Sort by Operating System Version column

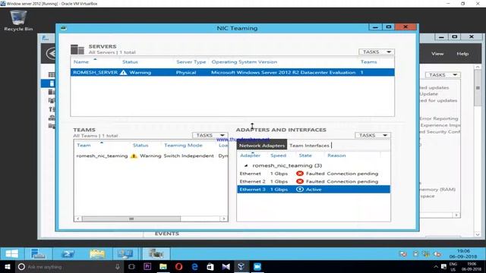point(245,62)
